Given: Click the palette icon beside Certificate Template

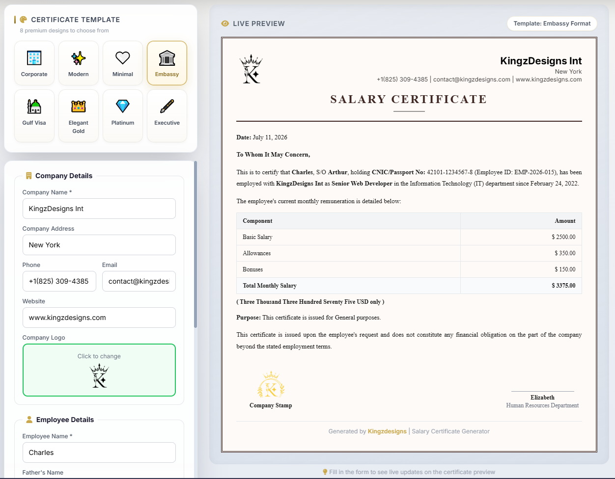Looking at the screenshot, I should tap(23, 20).
